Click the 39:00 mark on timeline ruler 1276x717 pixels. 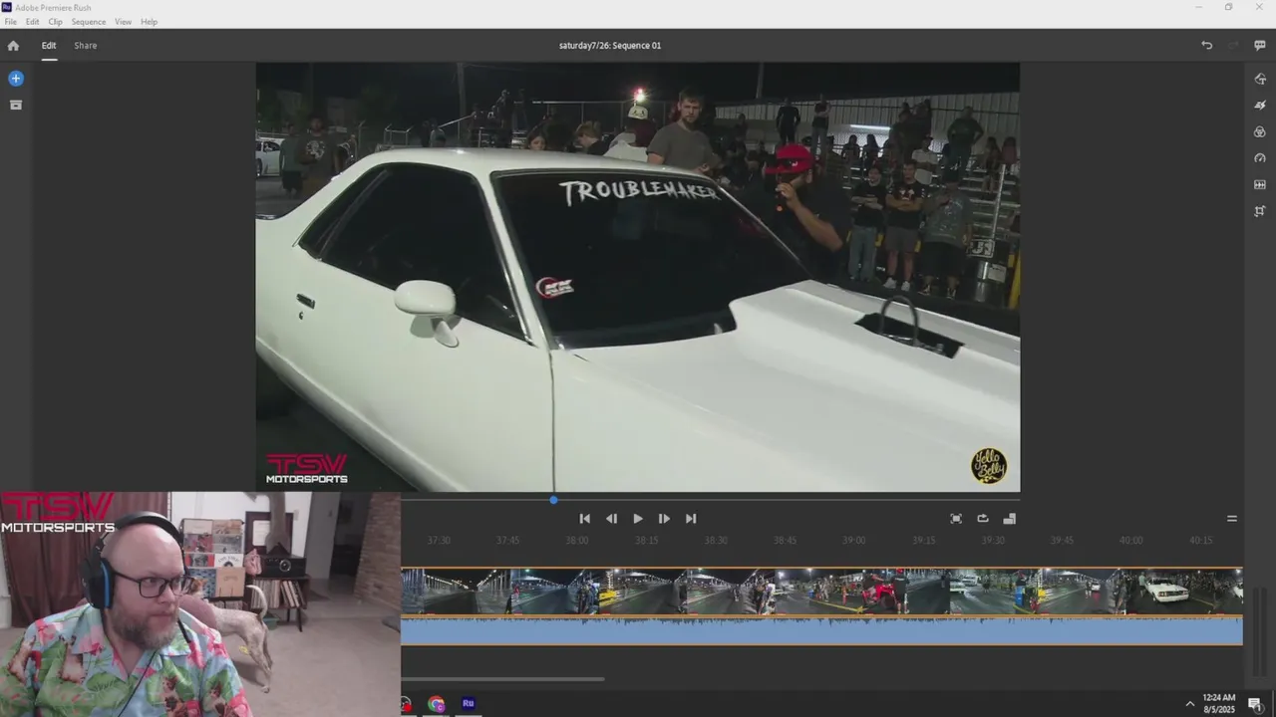pos(854,541)
